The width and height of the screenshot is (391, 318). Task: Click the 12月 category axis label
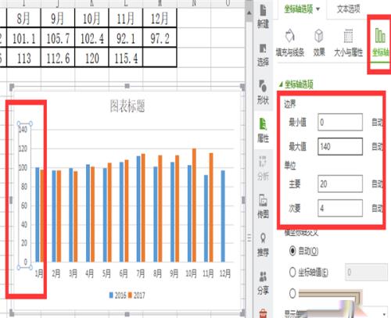pos(224,273)
